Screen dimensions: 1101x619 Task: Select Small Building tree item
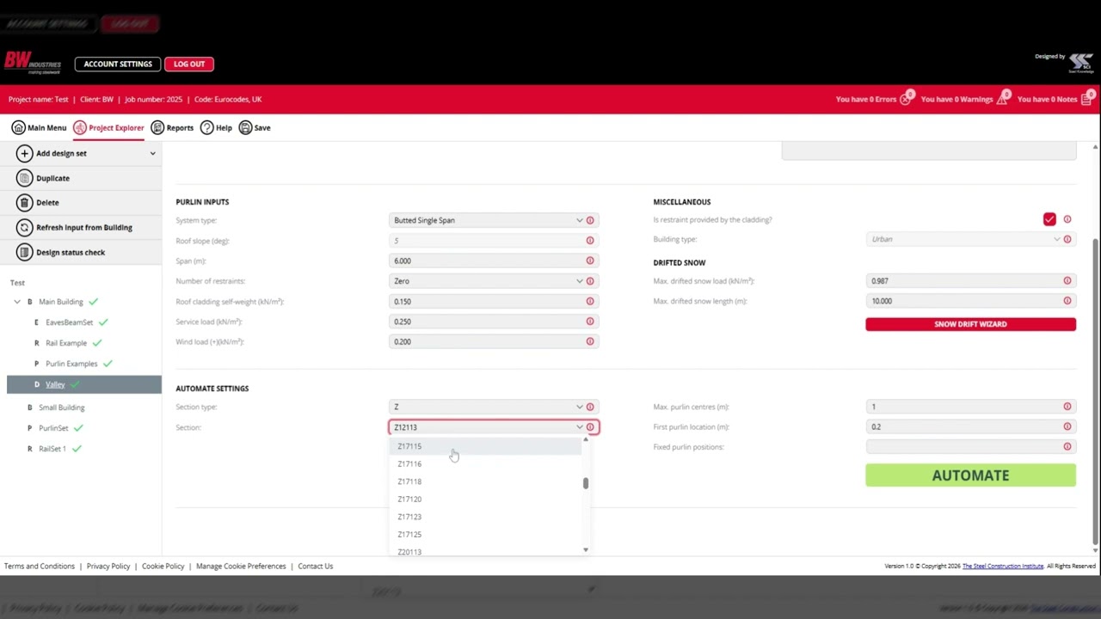(x=61, y=408)
